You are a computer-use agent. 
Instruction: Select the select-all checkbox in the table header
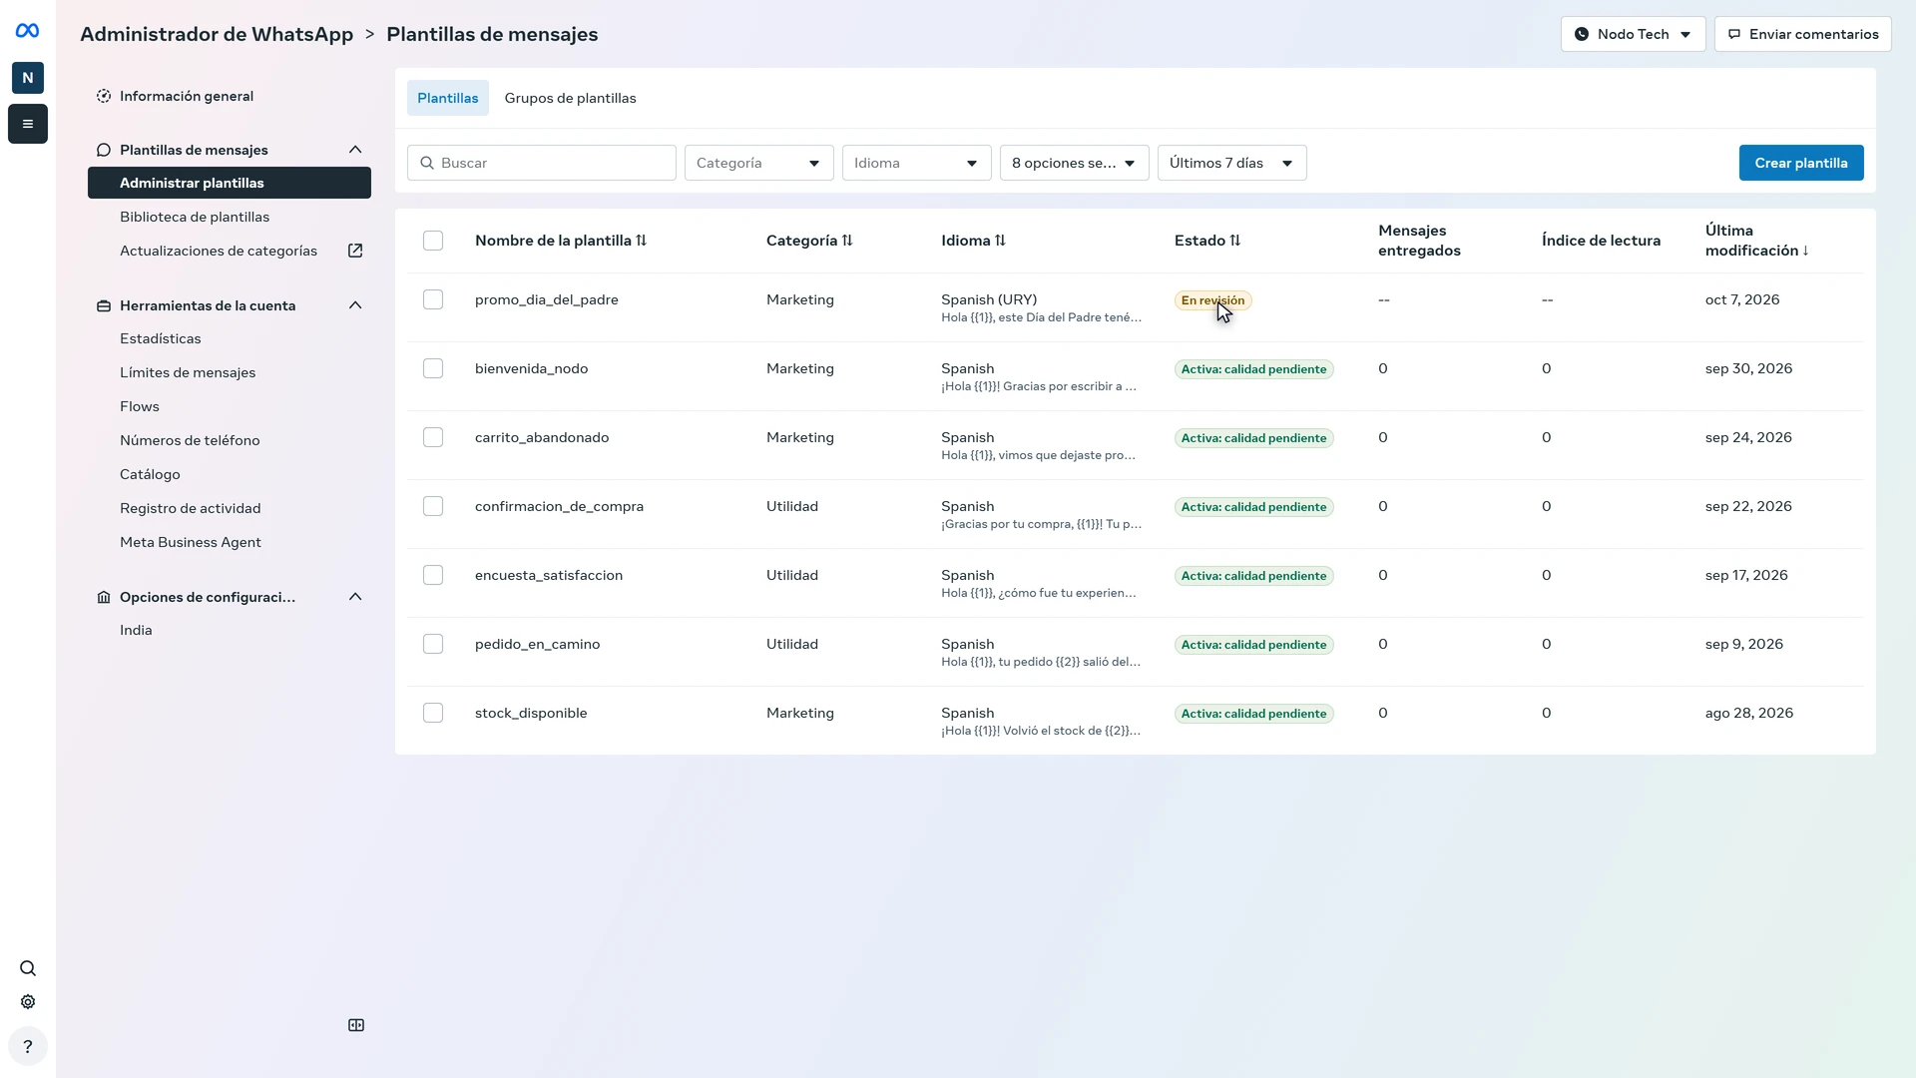(433, 241)
